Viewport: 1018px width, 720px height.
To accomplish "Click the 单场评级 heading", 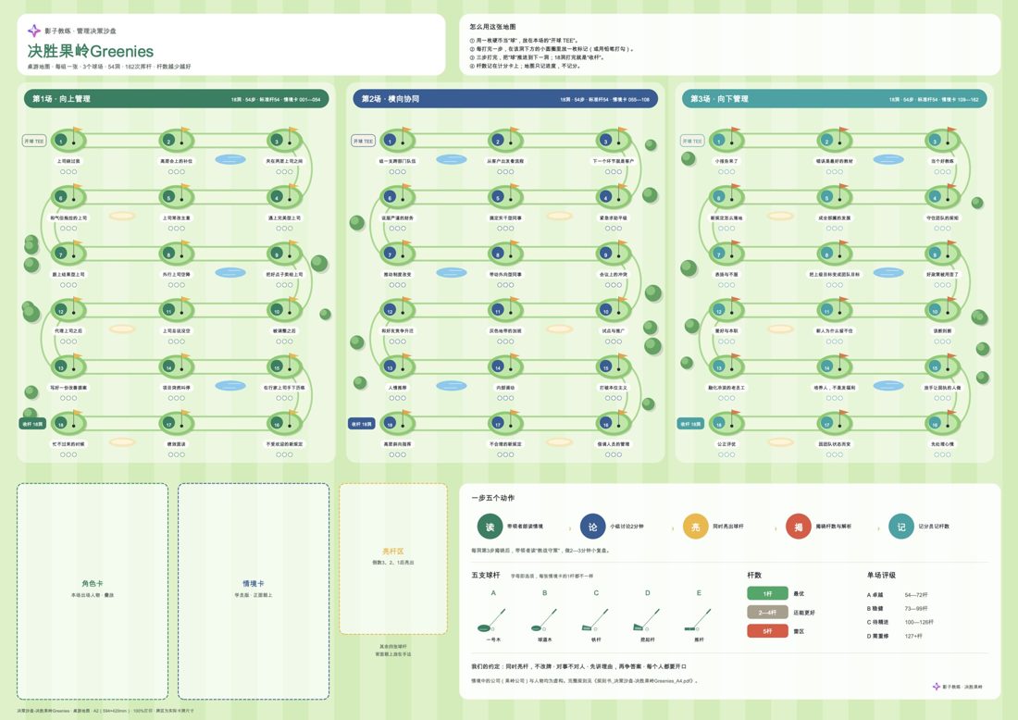I will tap(881, 576).
